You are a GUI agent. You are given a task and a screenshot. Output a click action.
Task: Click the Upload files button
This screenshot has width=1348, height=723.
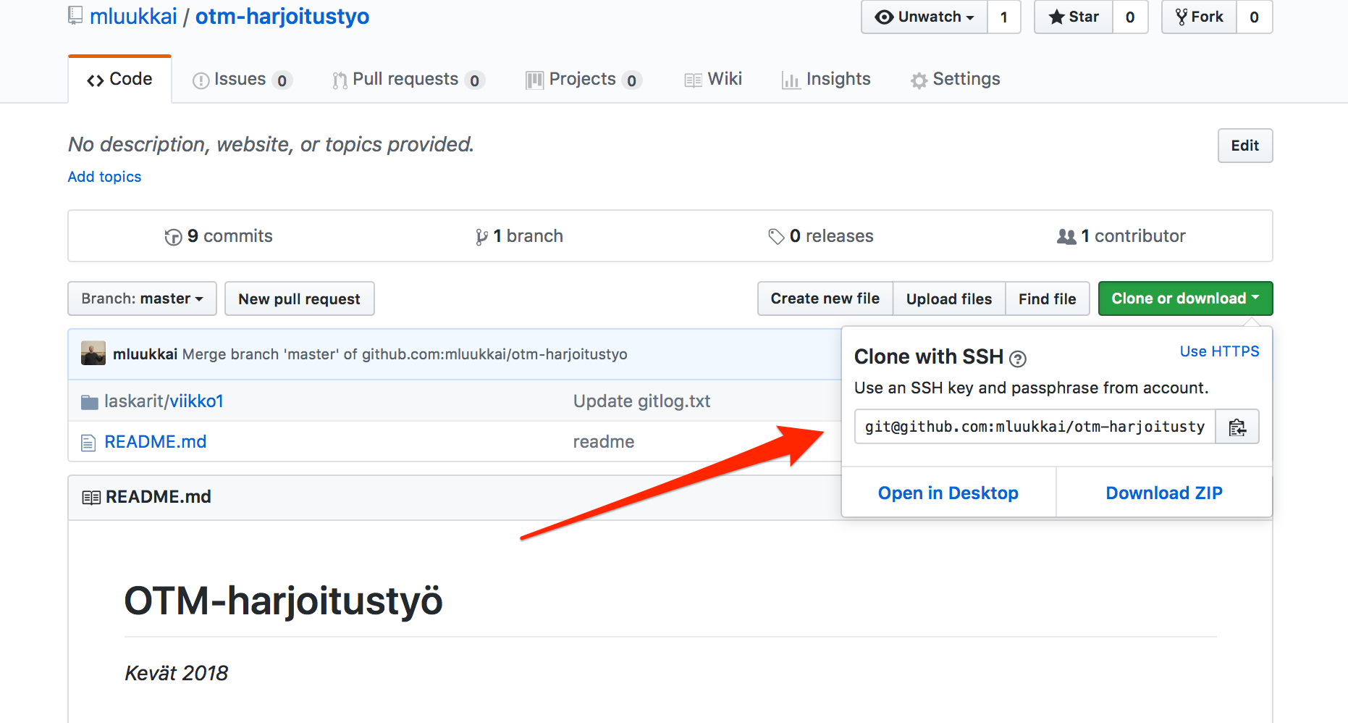pos(949,298)
